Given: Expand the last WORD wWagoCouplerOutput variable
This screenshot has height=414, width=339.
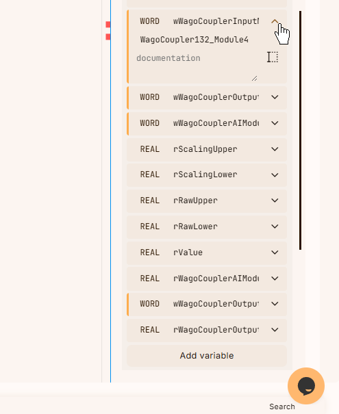Looking at the screenshot, I should 275,304.
